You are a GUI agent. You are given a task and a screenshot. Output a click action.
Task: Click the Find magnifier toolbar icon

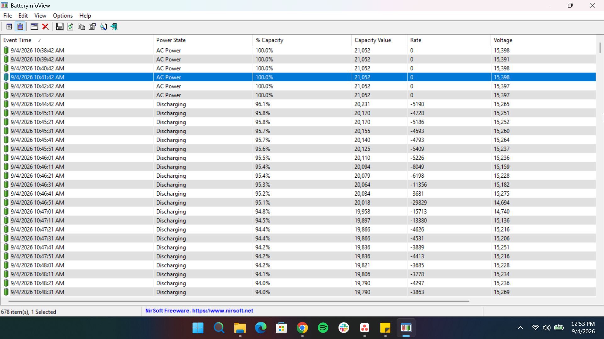click(103, 27)
